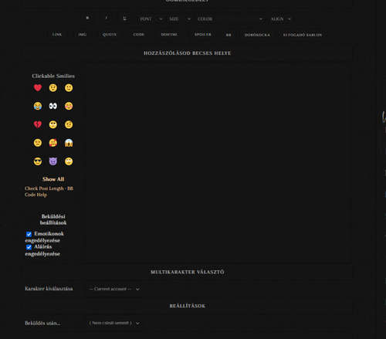Insert the screaming in fear smiley
The width and height of the screenshot is (386, 339).
[x=69, y=143]
